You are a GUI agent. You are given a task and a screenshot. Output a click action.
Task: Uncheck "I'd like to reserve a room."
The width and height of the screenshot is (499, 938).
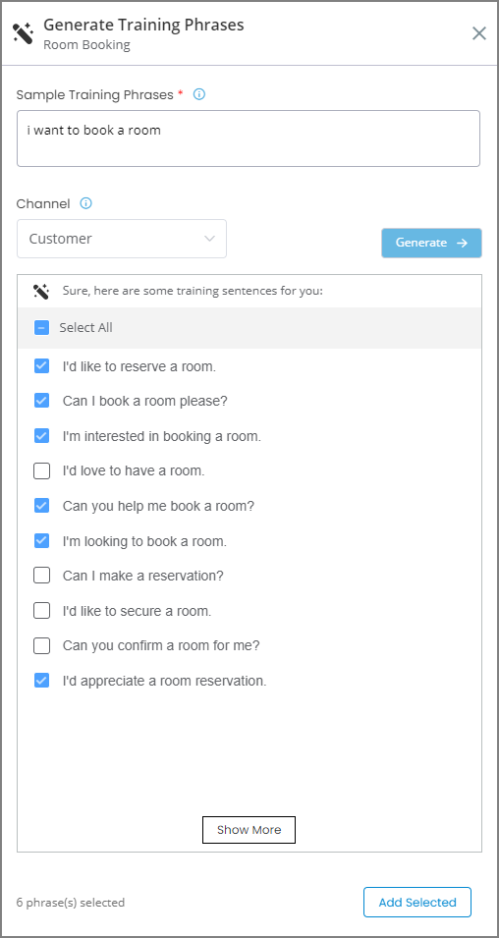pos(41,366)
